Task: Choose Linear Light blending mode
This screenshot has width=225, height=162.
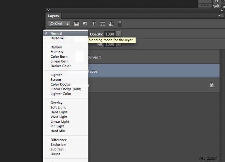Action: [x=66, y=122]
